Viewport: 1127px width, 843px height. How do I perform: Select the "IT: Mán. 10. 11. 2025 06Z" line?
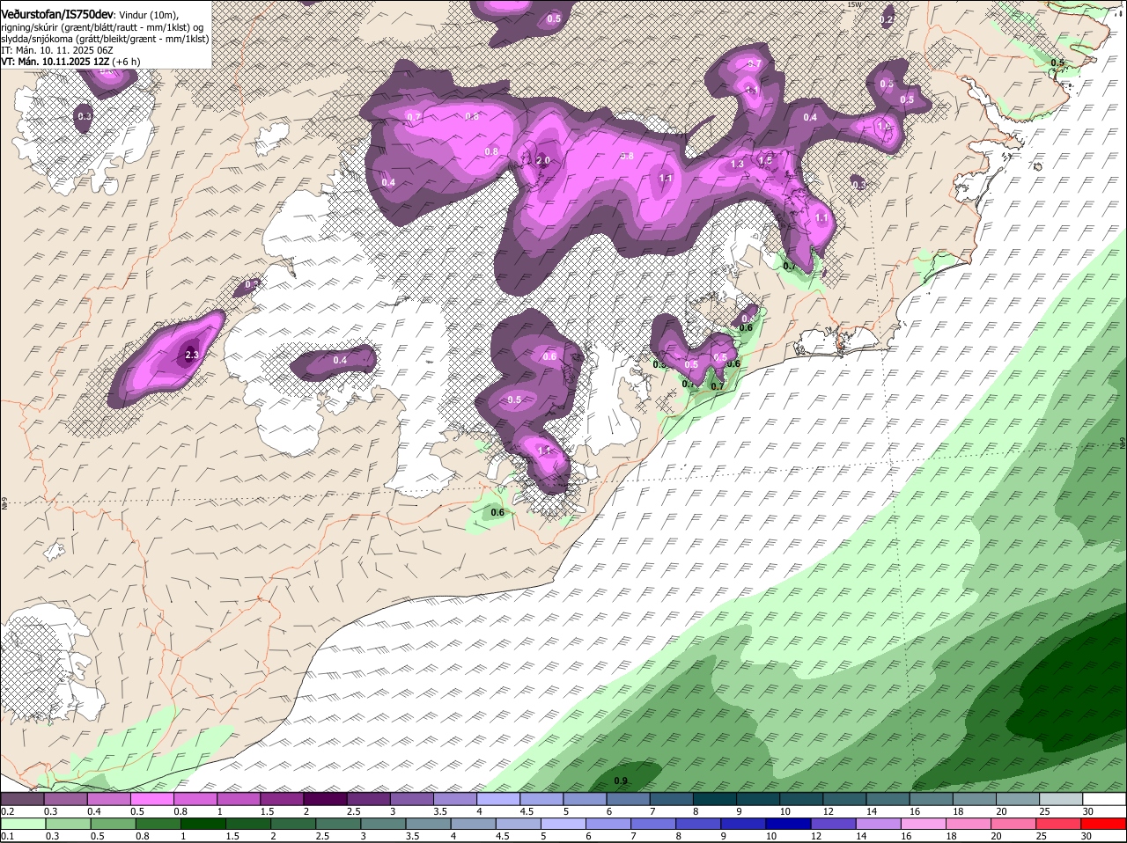coord(56,50)
